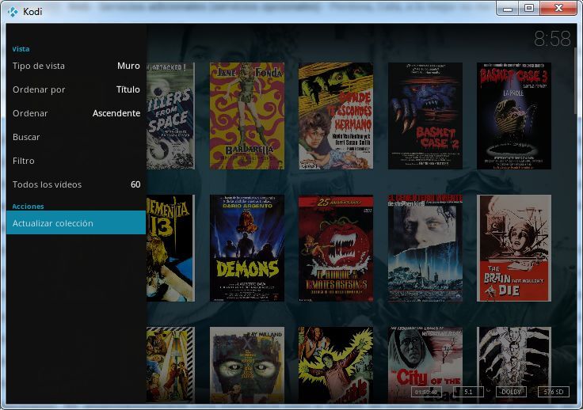
Task: Toggle Ordenar Ascendente sort direction
Action: pos(76,113)
